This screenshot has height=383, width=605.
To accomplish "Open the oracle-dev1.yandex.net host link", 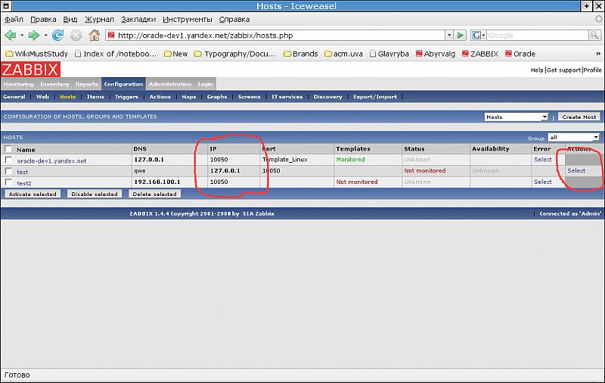I will tap(51, 161).
